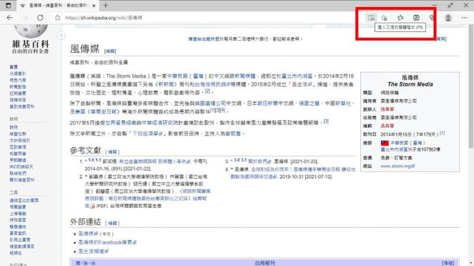This screenshot has width=474, height=266.
Task: Edit the 參考文獻 section
Action: pos(113,152)
